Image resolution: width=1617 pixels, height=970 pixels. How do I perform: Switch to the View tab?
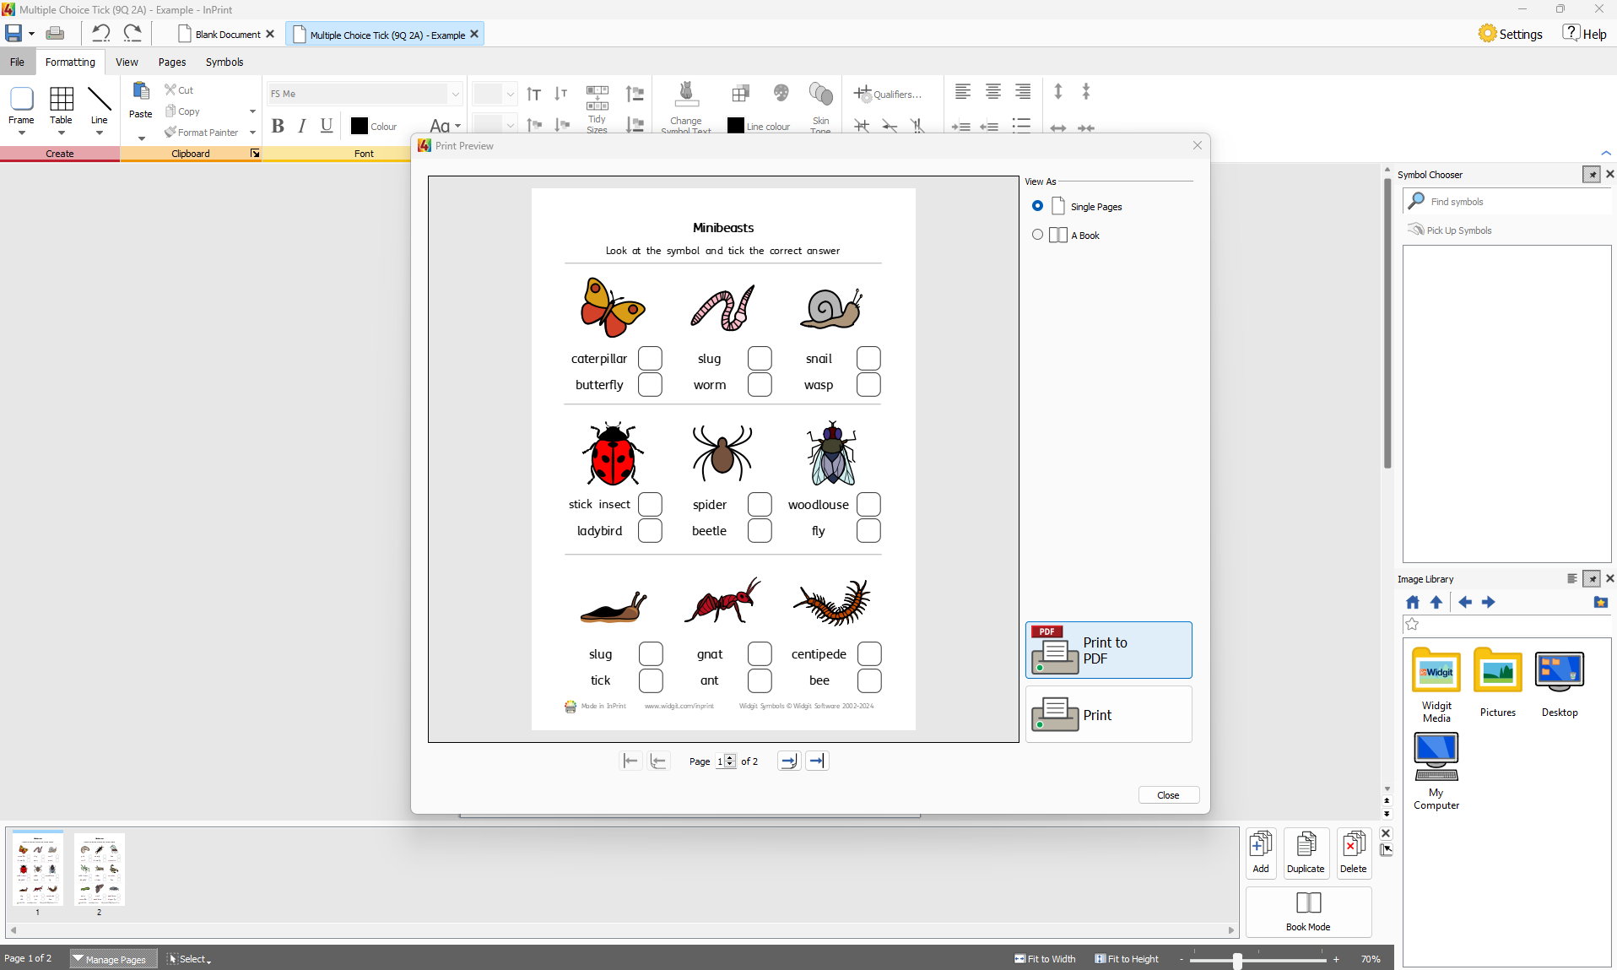coord(127,62)
